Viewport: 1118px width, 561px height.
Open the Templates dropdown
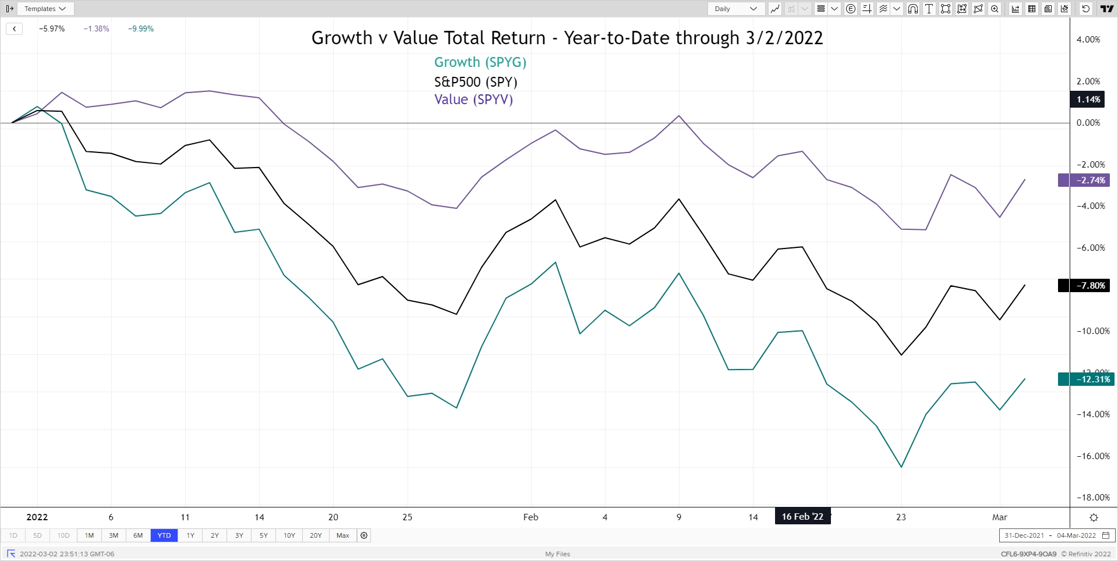45,9
